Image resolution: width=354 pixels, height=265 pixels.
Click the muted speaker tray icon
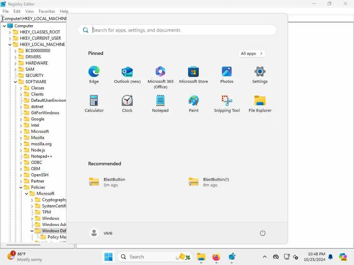pos(296,257)
